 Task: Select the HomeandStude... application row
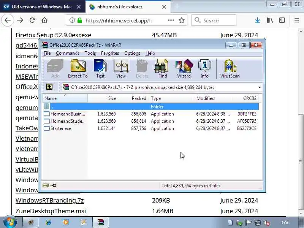[x=151, y=121]
